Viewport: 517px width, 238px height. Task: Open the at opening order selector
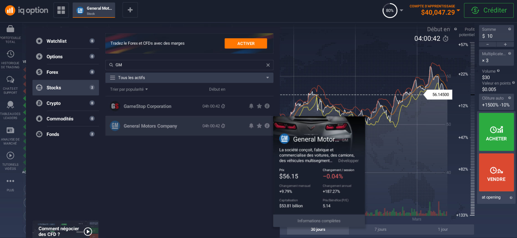tap(496, 198)
